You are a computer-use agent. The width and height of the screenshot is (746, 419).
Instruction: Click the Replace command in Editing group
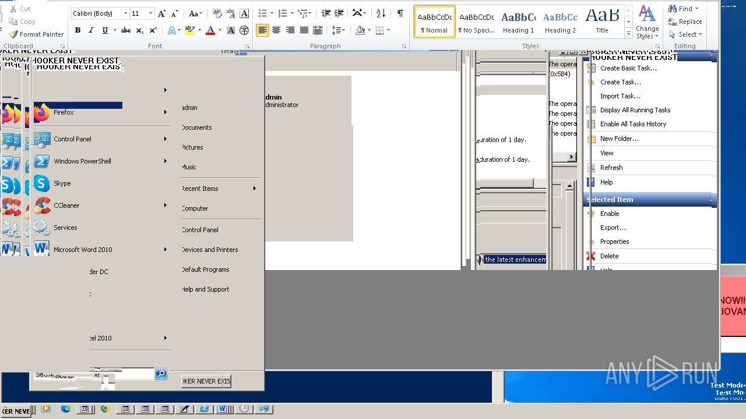[x=685, y=22]
